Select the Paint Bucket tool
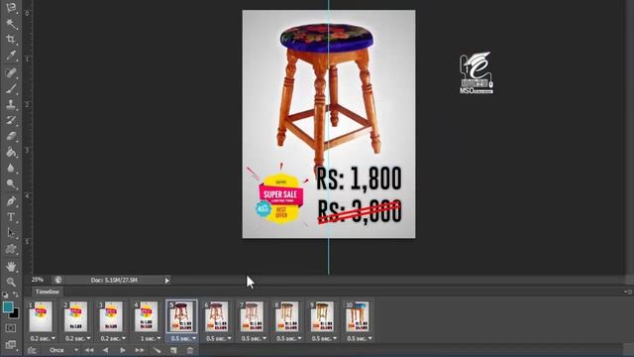Viewport: 634px width, 357px height. pos(11,152)
